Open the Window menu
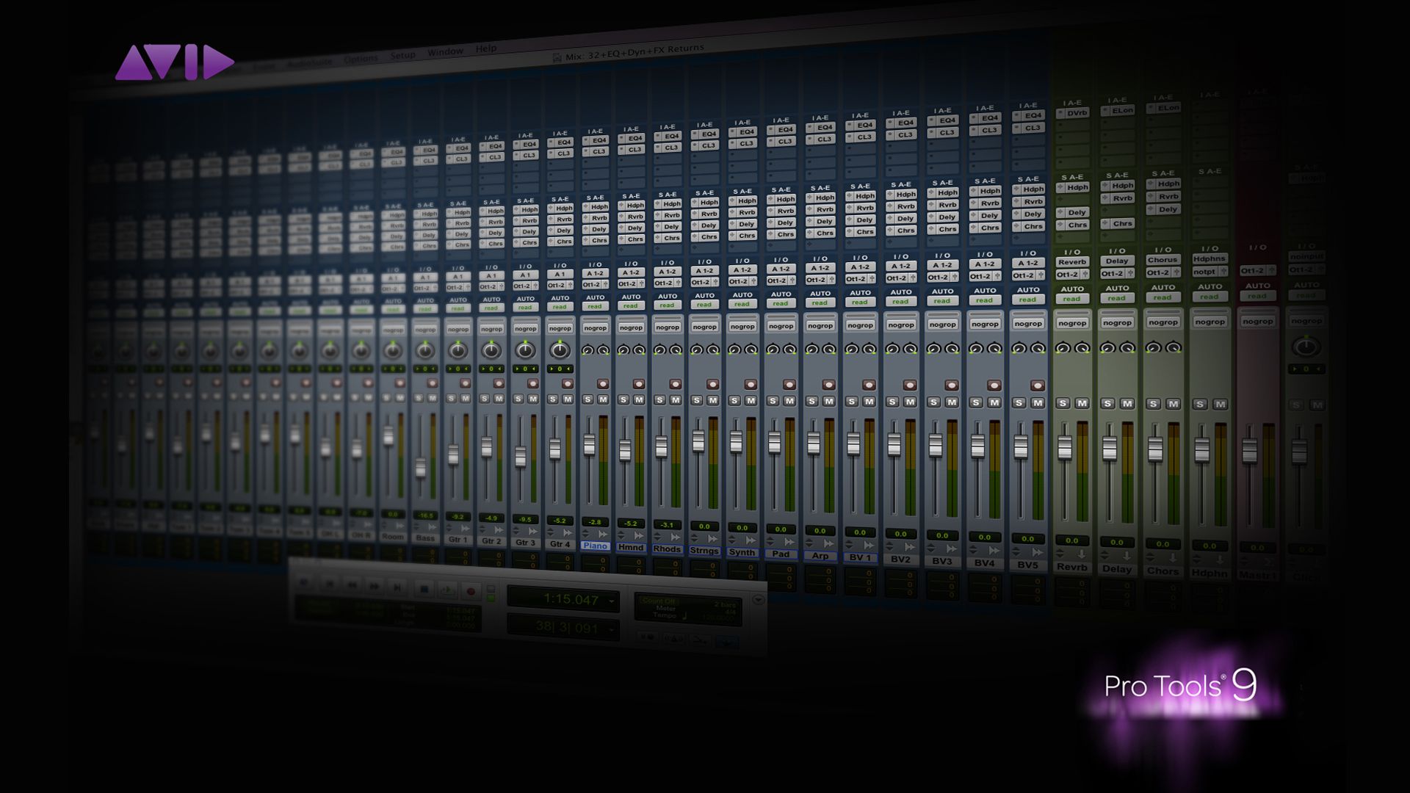The width and height of the screenshot is (1410, 793). click(x=446, y=50)
